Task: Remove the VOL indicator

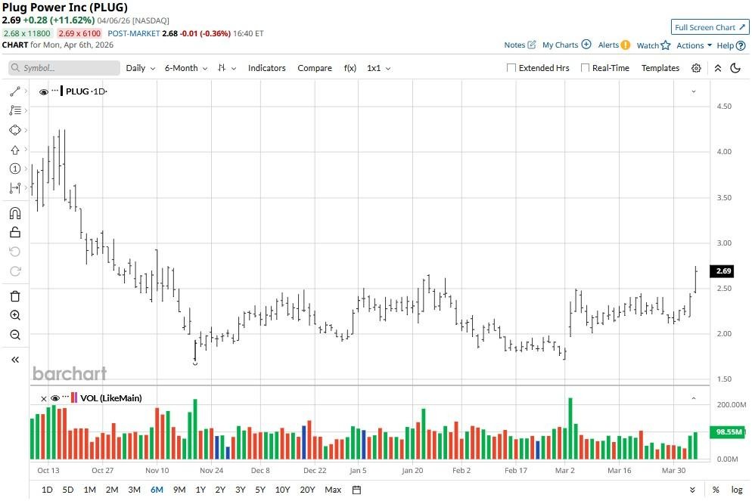Action: point(44,398)
